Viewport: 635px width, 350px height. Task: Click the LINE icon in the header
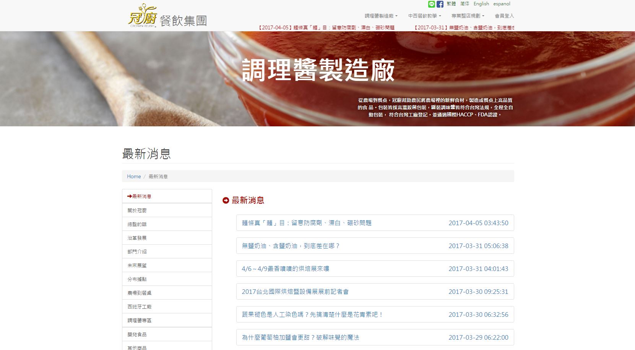click(431, 4)
